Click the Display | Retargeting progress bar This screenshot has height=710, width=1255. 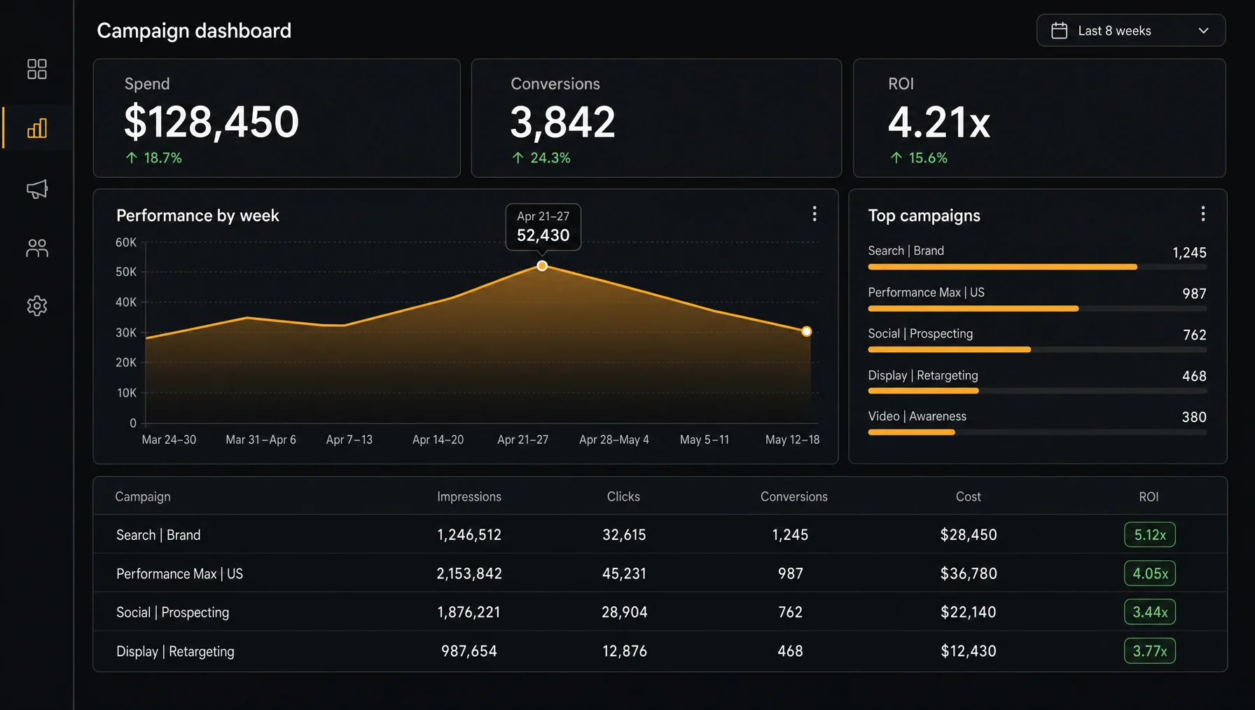[x=1036, y=391]
